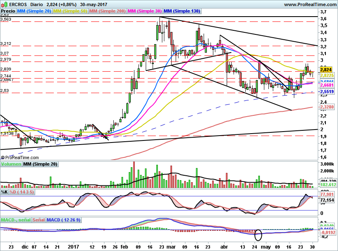
Task: Click the 182.612 volume value tag
Action: click(x=326, y=185)
